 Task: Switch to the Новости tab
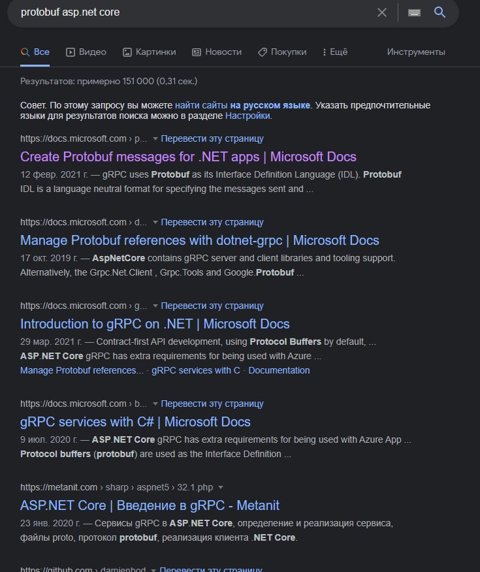tap(217, 52)
